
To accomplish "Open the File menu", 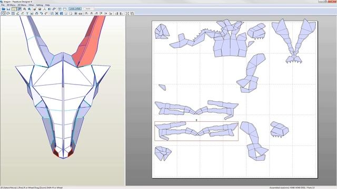I will pyautogui.click(x=3, y=5).
